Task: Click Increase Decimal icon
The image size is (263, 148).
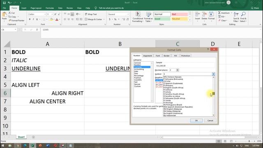Action: [124, 19]
